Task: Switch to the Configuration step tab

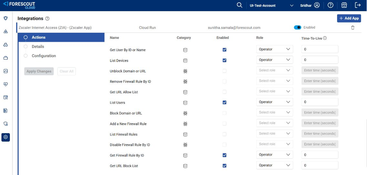Action: 44,56
